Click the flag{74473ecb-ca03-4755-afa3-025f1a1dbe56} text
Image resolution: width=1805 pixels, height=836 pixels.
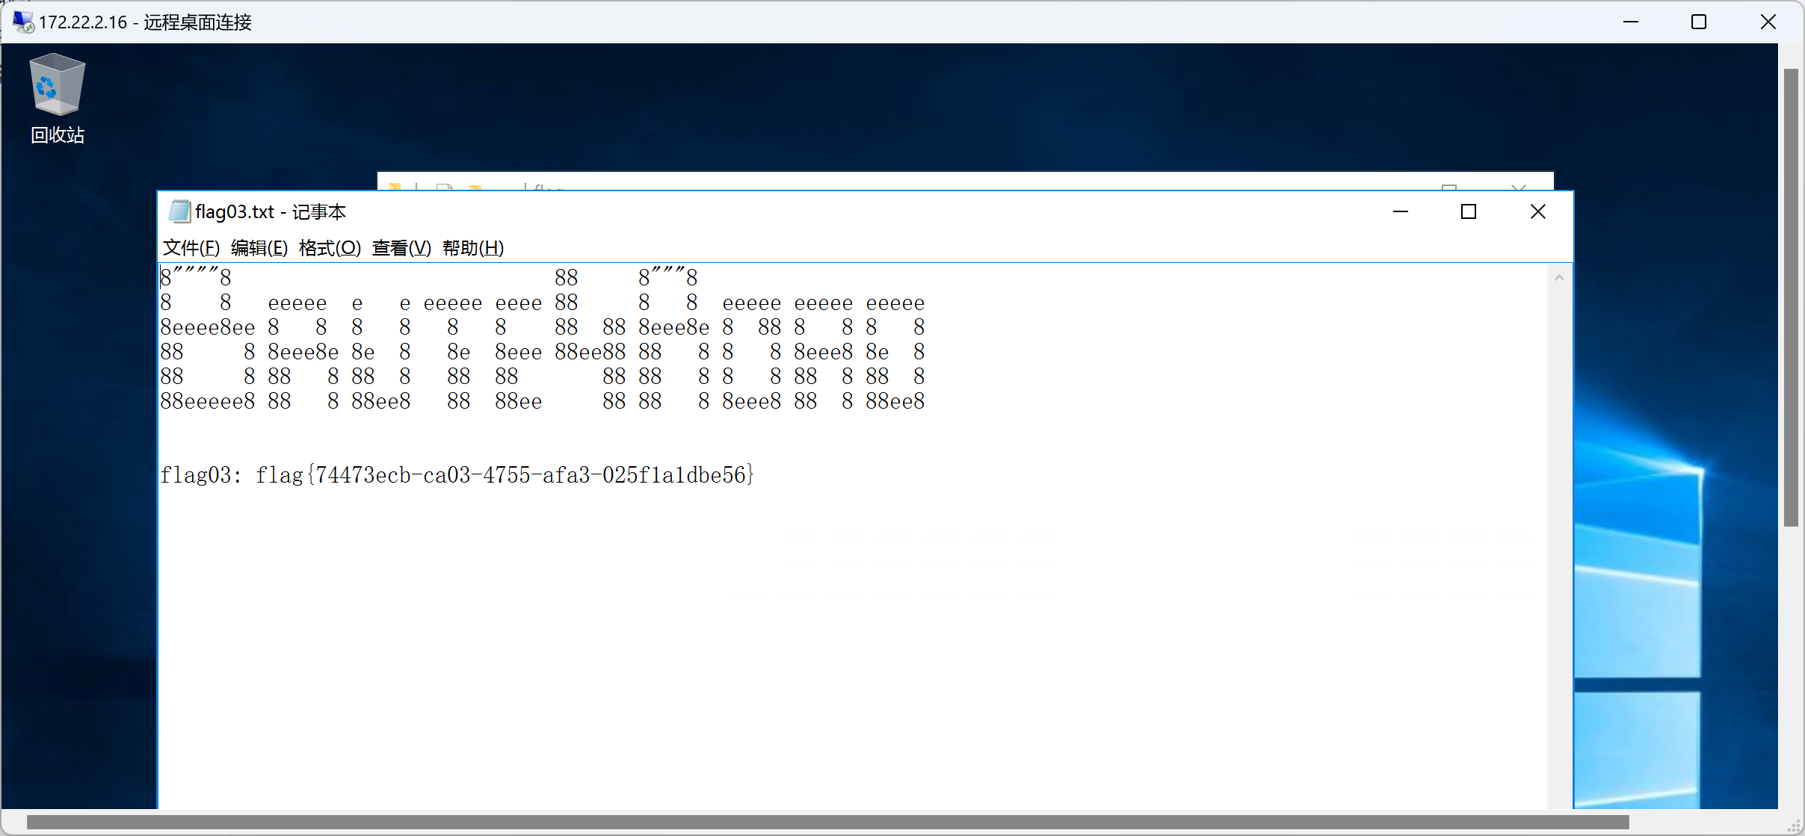[x=505, y=475]
